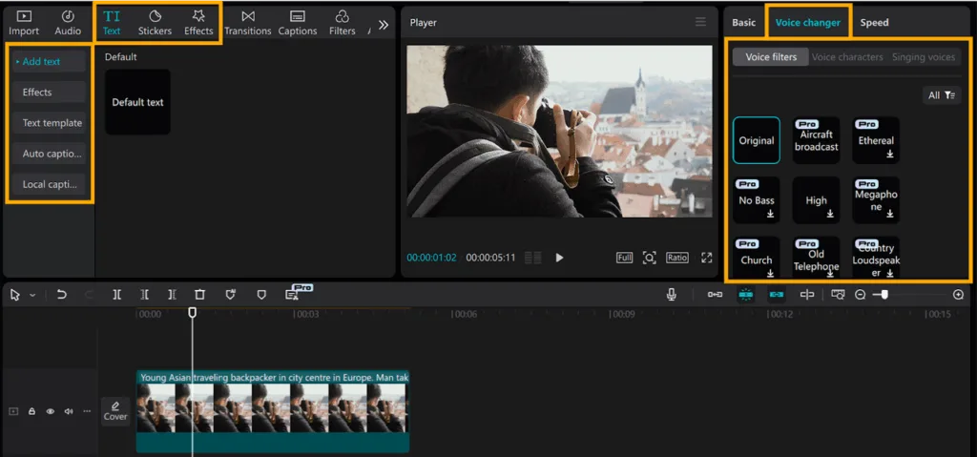The image size is (977, 457).
Task: Undo the last action
Action: (x=61, y=295)
